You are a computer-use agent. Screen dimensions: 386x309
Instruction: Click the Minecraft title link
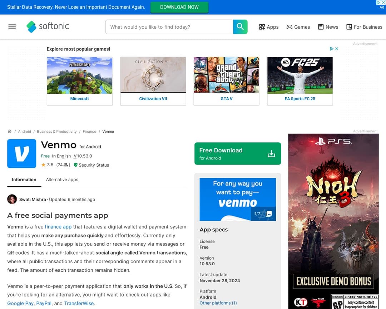coord(79,99)
